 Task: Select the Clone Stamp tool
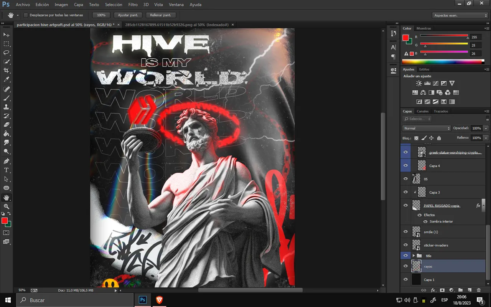tap(7, 107)
